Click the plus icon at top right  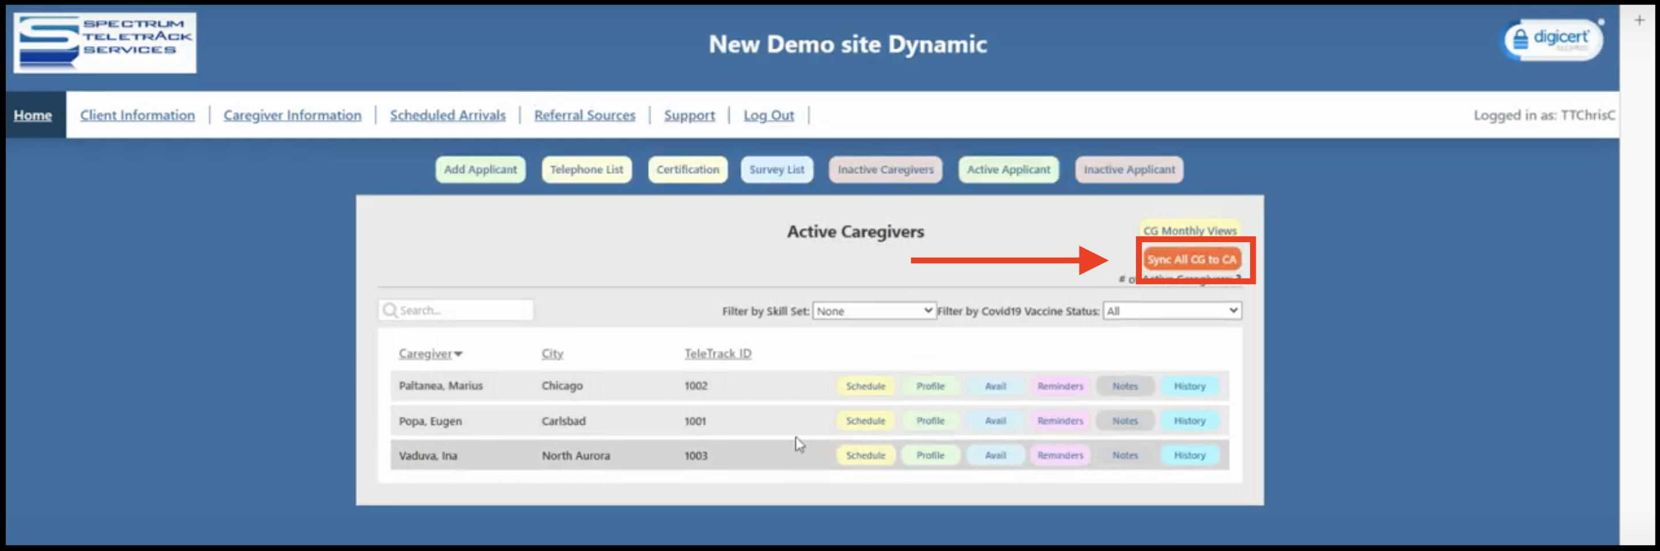click(1639, 21)
